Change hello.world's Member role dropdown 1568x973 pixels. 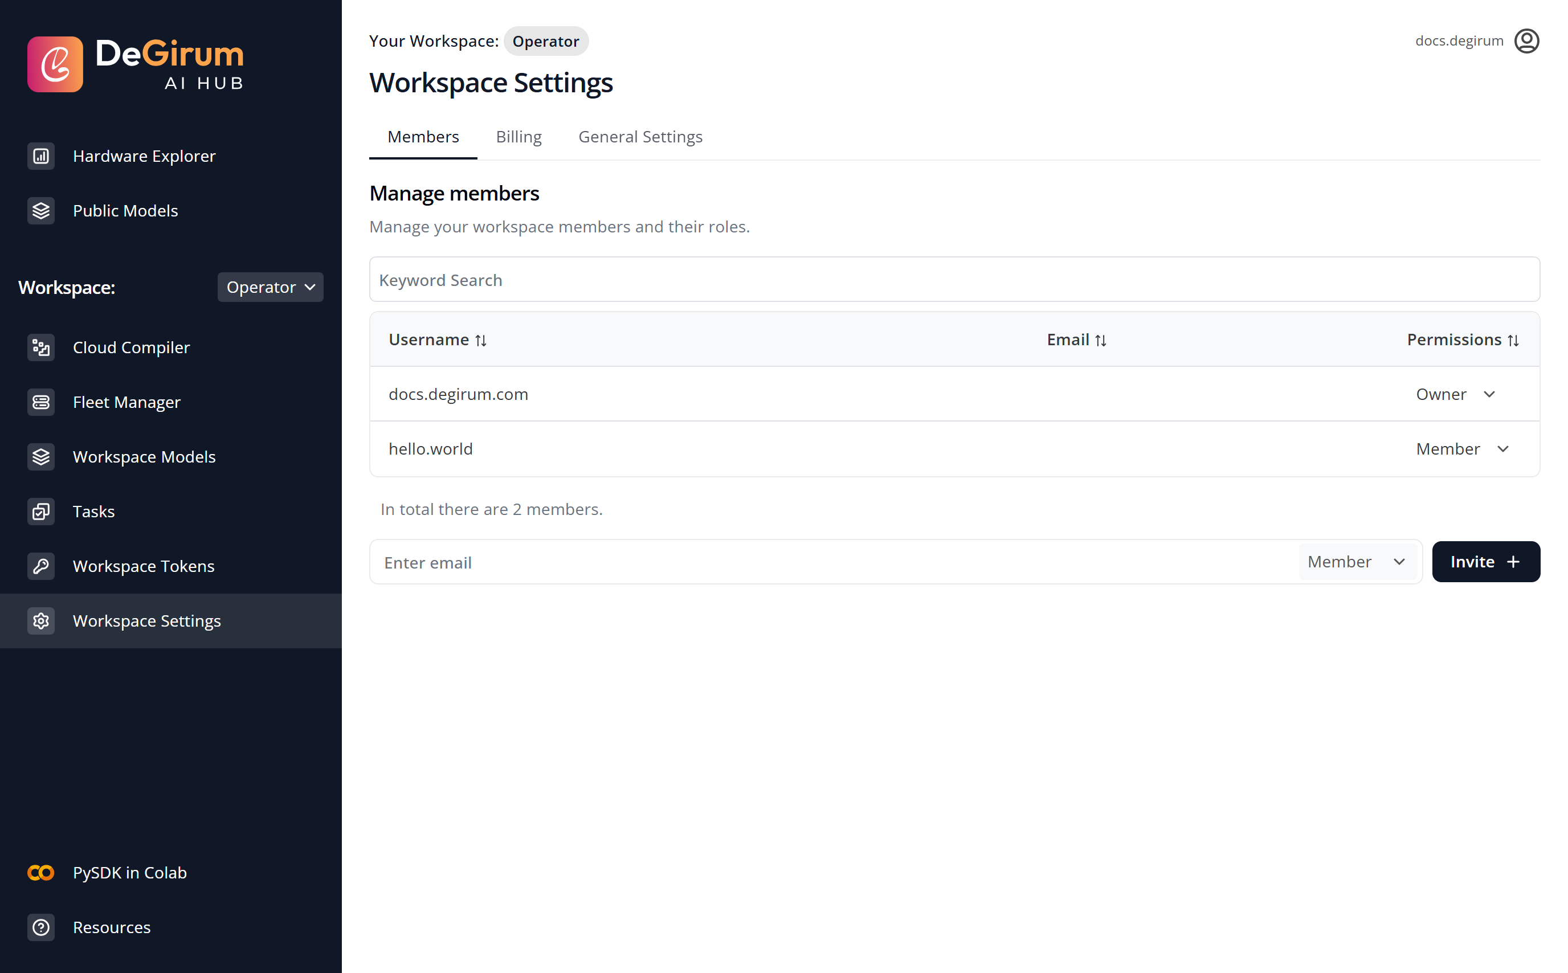point(1461,448)
